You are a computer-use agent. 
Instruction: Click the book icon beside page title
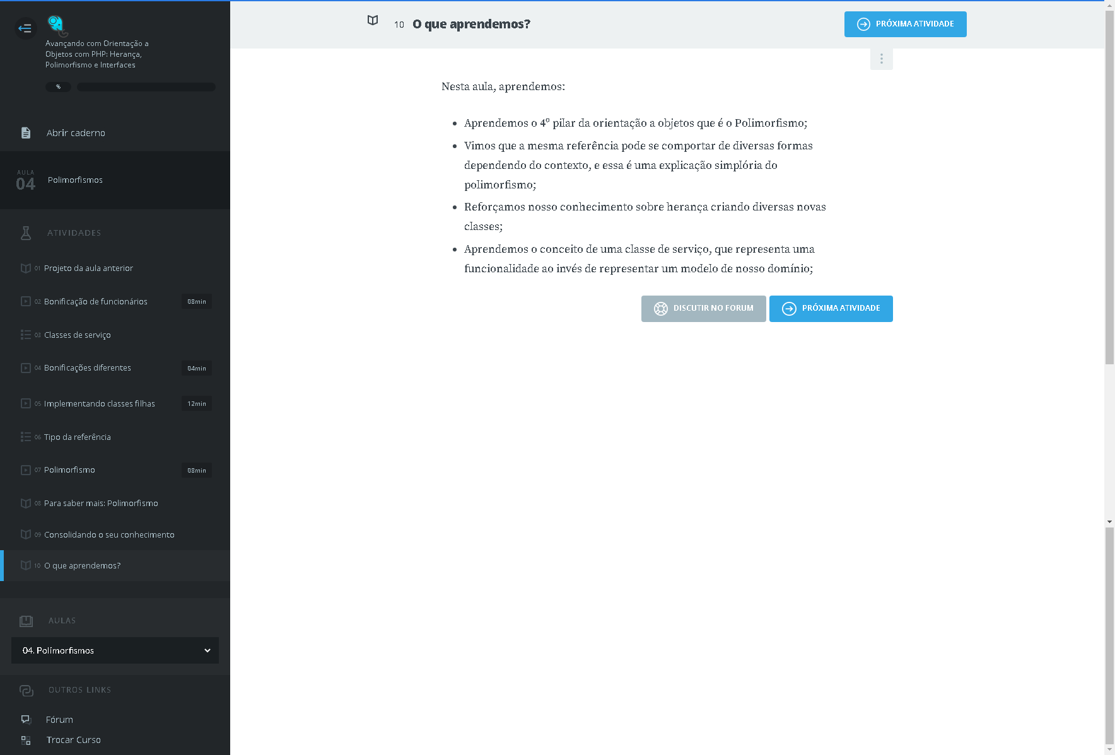[x=373, y=21]
